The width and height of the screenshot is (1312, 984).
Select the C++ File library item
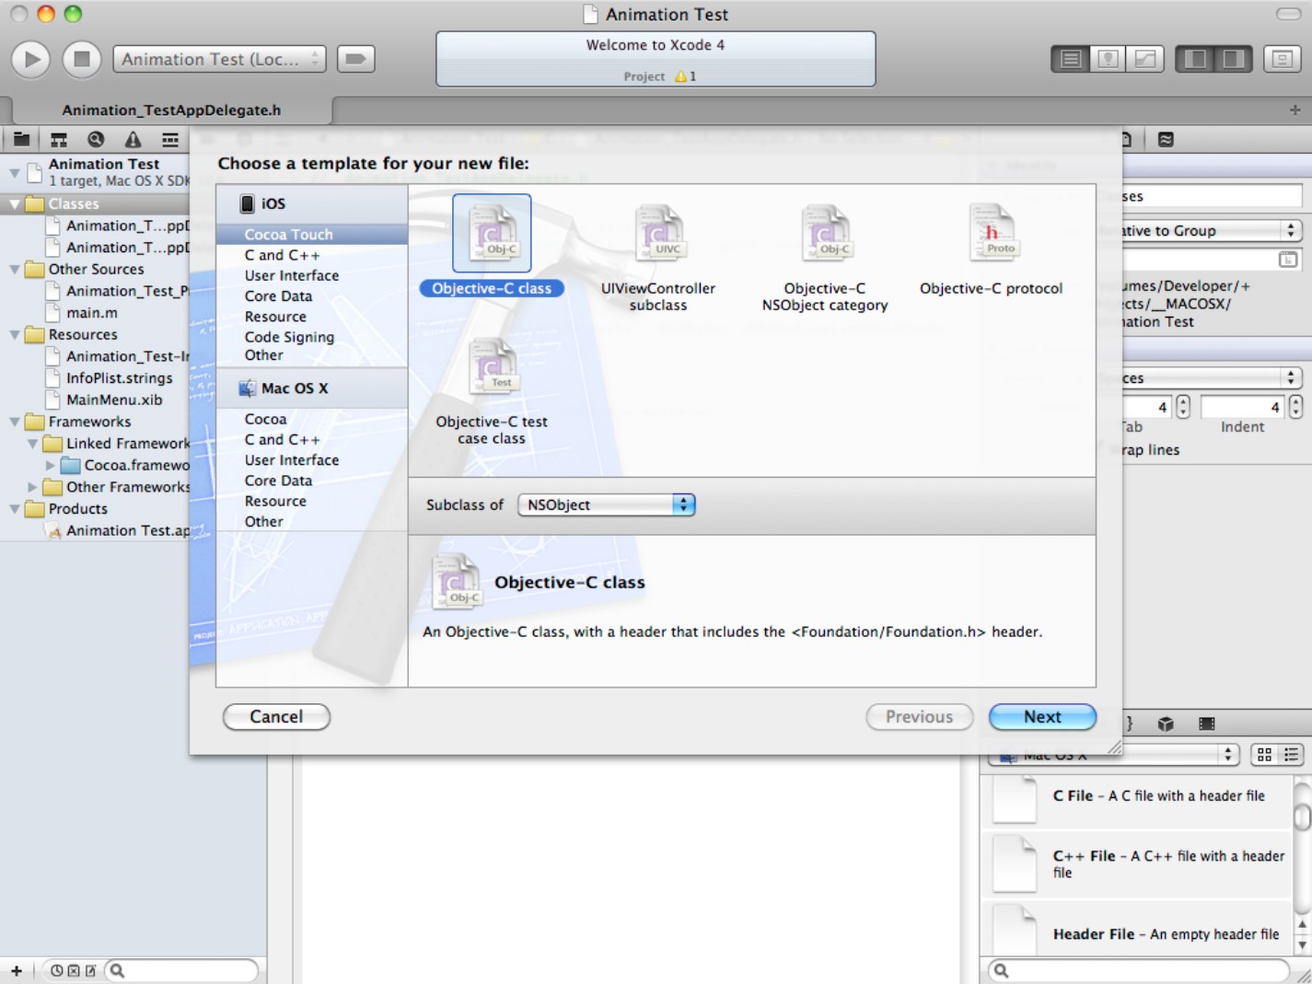1137,862
